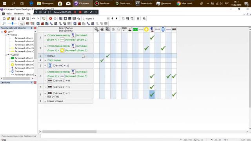Stop the Bandicam recording
251x141 pixels.
[80, 12]
